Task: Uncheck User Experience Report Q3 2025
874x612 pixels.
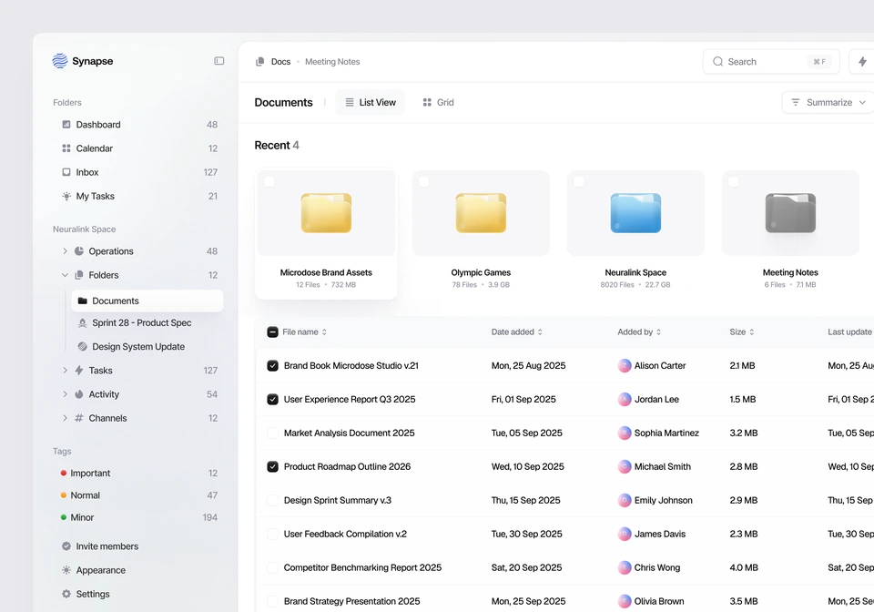Action: click(272, 399)
